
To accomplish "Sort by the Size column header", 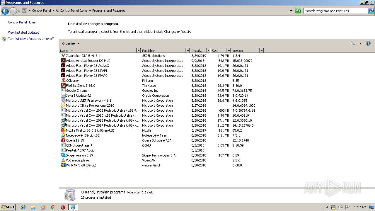I will pyautogui.click(x=219, y=51).
